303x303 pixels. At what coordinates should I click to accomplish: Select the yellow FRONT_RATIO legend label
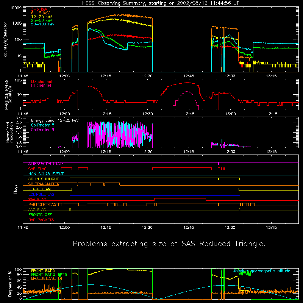click(43, 271)
